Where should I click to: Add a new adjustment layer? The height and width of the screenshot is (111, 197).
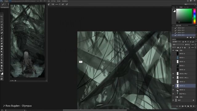(185, 106)
